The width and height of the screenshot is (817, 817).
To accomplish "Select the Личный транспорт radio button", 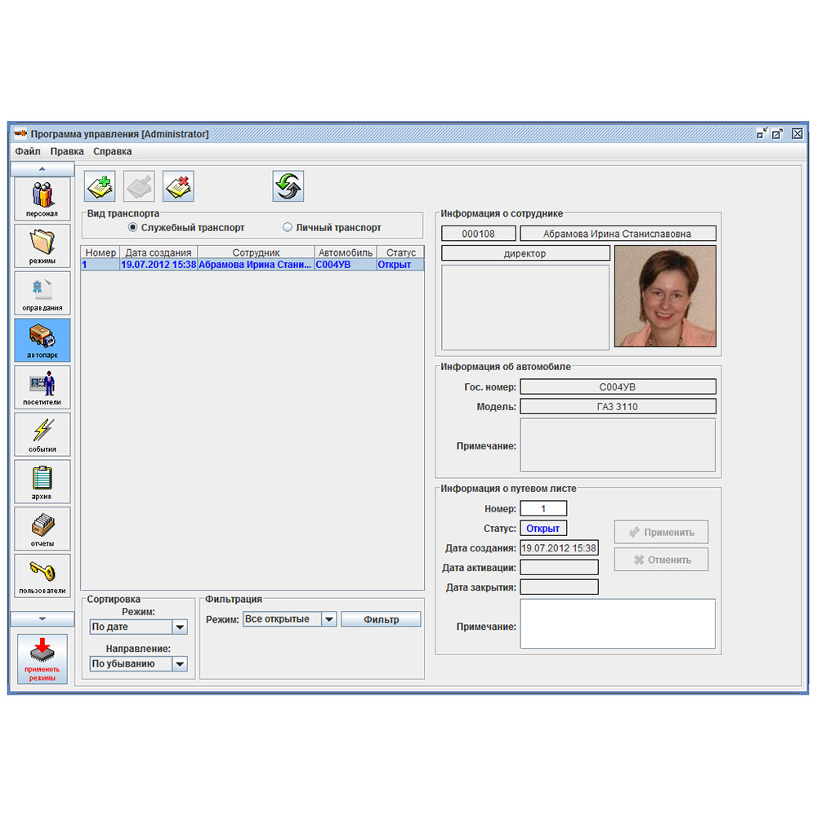I will [287, 228].
